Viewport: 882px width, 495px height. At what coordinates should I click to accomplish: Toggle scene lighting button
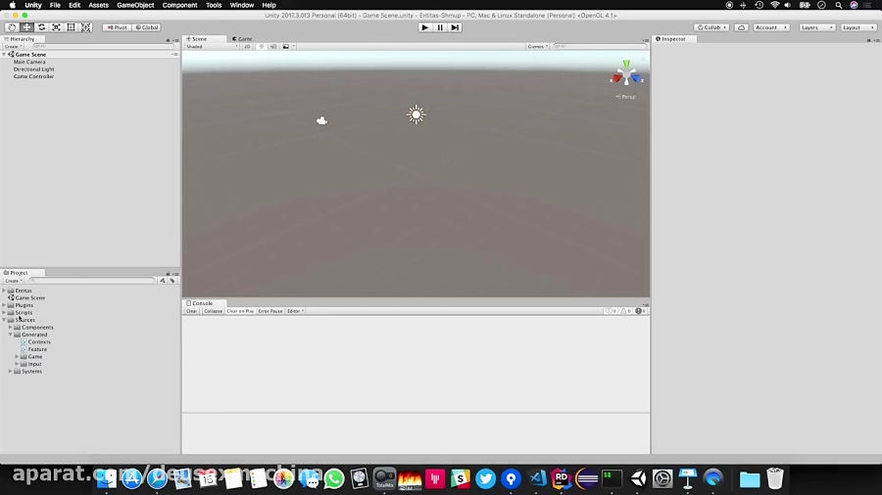pyautogui.click(x=262, y=47)
